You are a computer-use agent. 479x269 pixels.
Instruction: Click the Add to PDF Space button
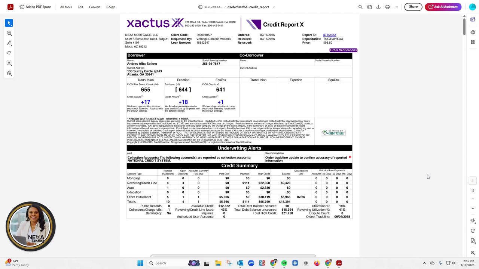(x=35, y=7)
